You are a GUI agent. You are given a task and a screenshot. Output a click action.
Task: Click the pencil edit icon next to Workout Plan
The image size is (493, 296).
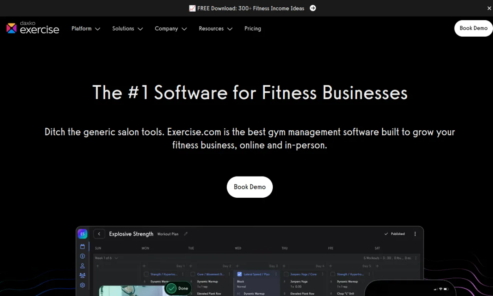(x=186, y=234)
